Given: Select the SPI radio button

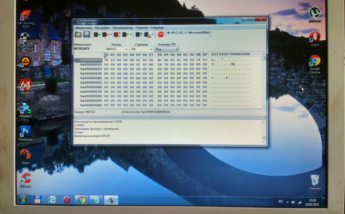Looking at the screenshot, I should pyautogui.click(x=168, y=33).
